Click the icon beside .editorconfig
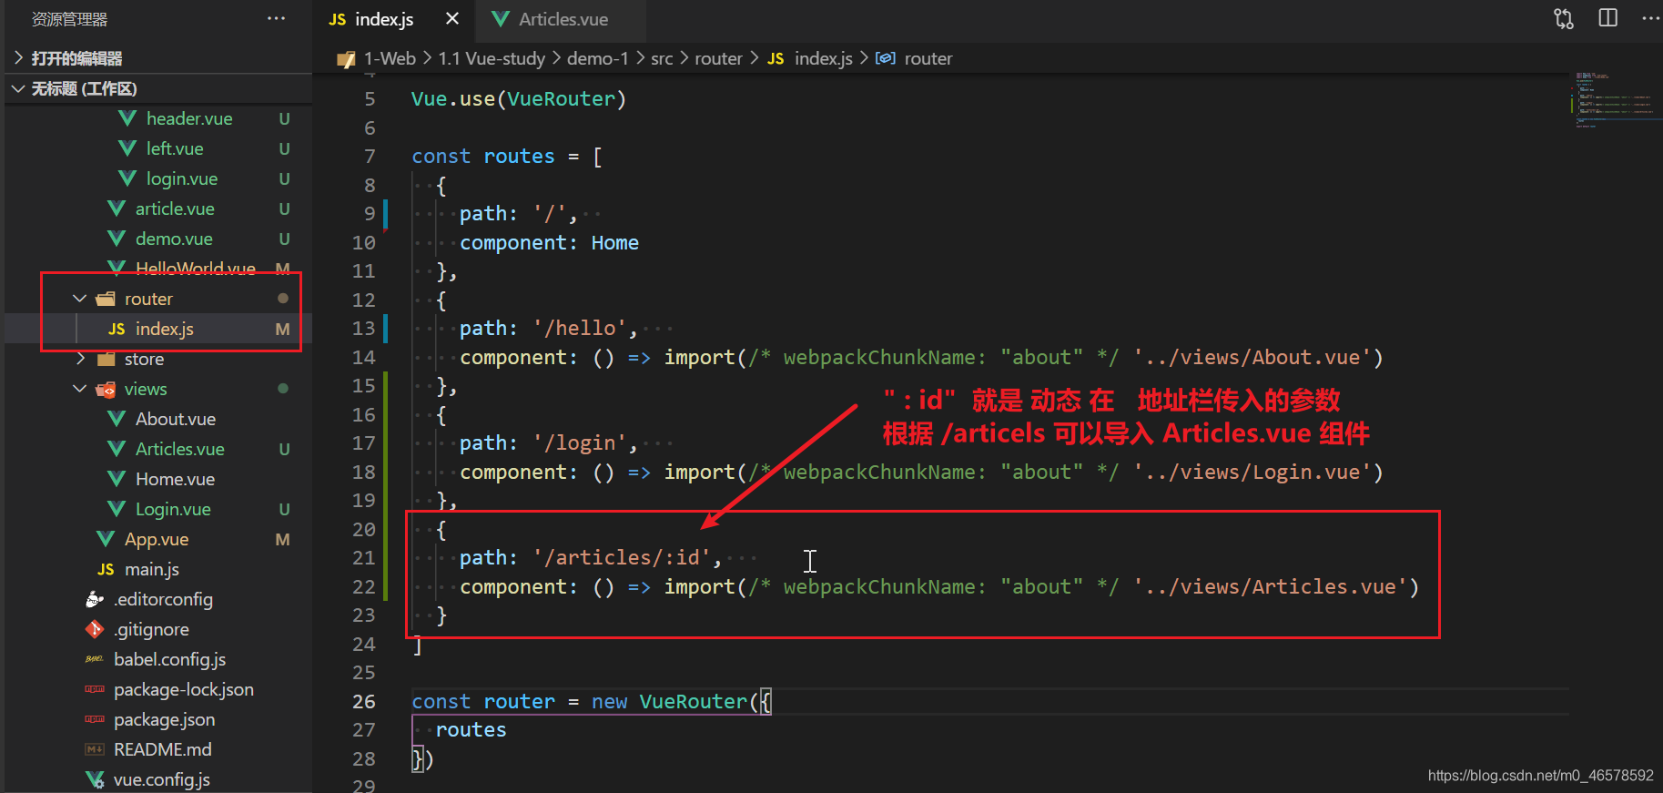The height and width of the screenshot is (793, 1663). coord(95,599)
